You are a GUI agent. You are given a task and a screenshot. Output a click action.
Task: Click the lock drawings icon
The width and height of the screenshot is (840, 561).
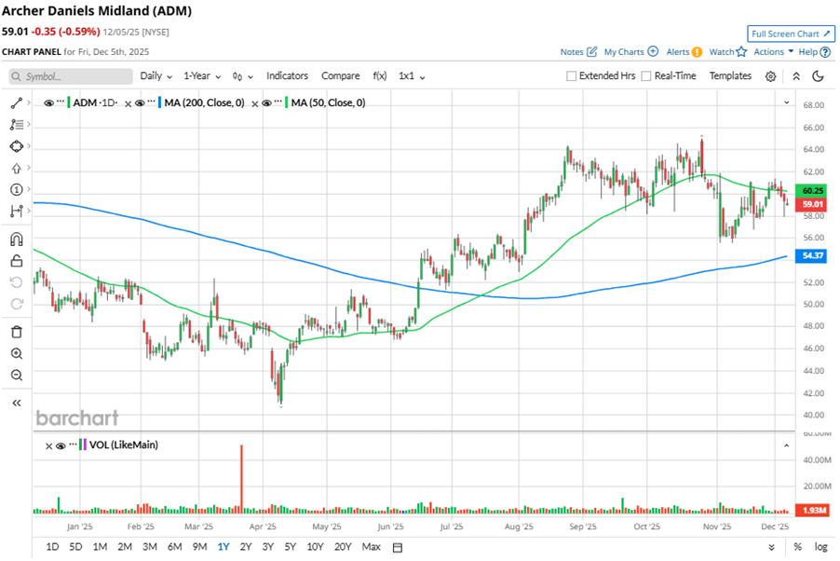coord(17,261)
